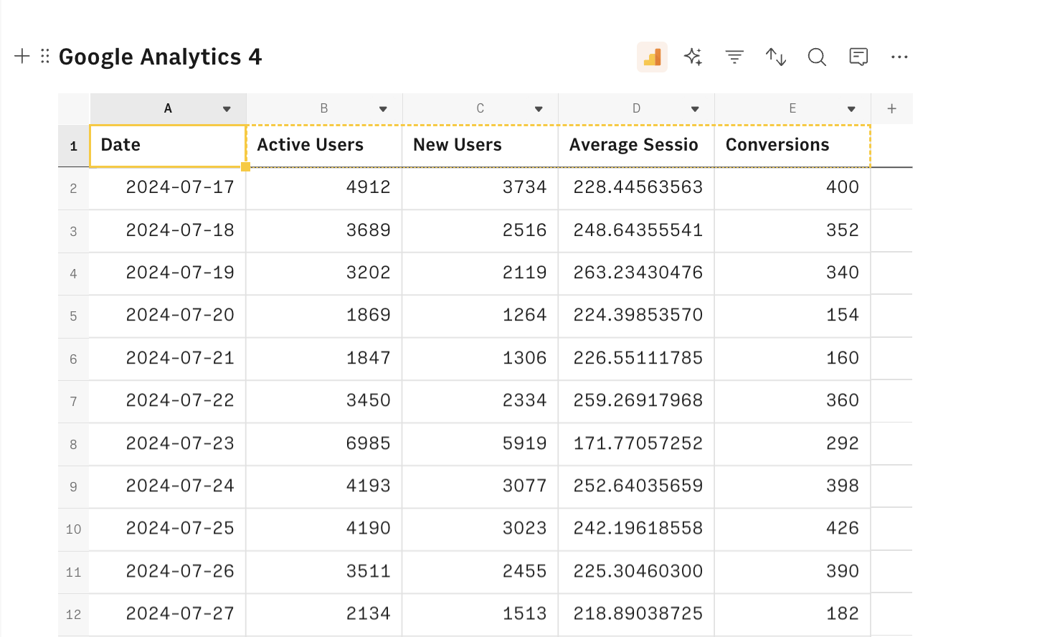Select the Date header cell
The image size is (1037, 637).
click(x=168, y=146)
